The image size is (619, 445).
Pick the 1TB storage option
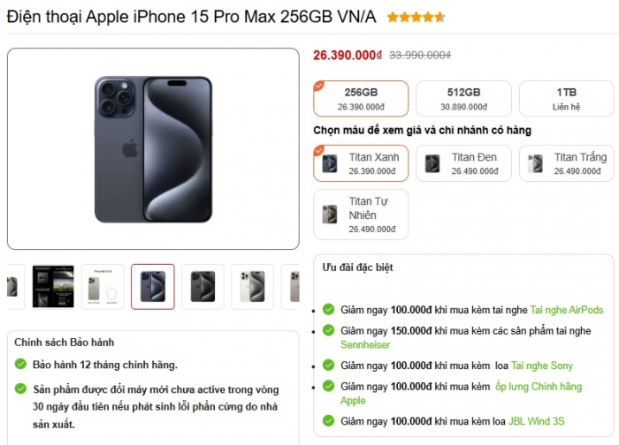tap(567, 99)
